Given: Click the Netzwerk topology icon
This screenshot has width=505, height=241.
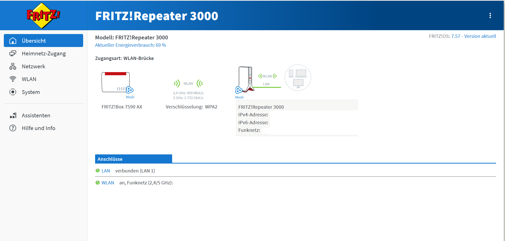Looking at the screenshot, I should pyautogui.click(x=13, y=66).
